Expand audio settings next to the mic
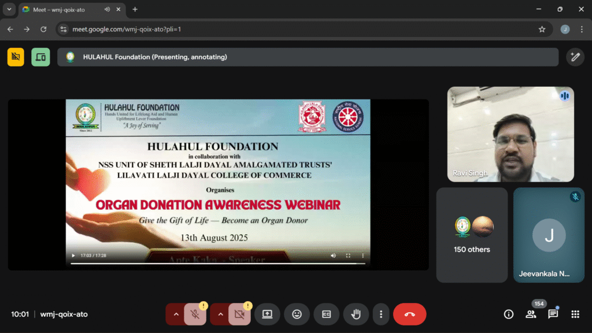This screenshot has height=333, width=592. [176, 314]
